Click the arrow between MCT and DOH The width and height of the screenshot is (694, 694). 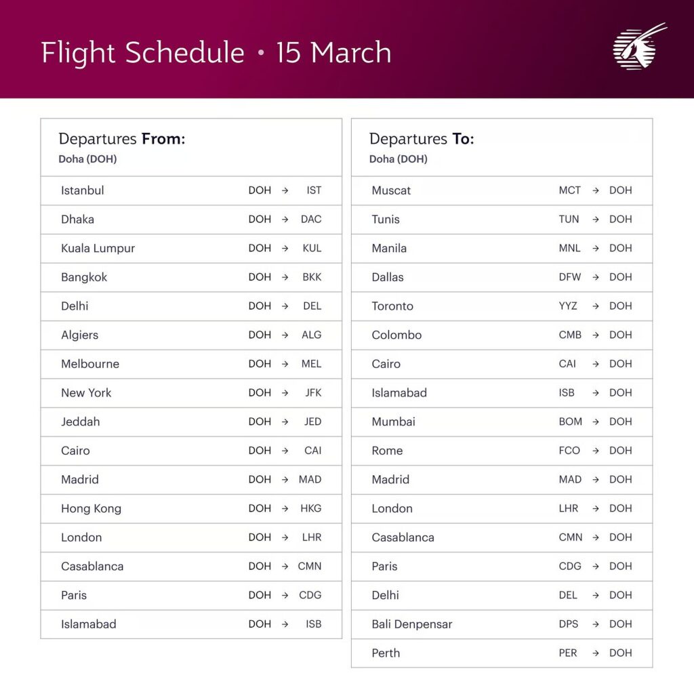tap(596, 191)
